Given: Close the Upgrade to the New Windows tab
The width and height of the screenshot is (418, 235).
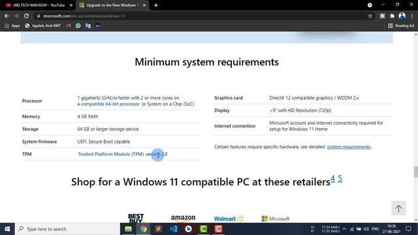Looking at the screenshot, I should coord(144,5).
